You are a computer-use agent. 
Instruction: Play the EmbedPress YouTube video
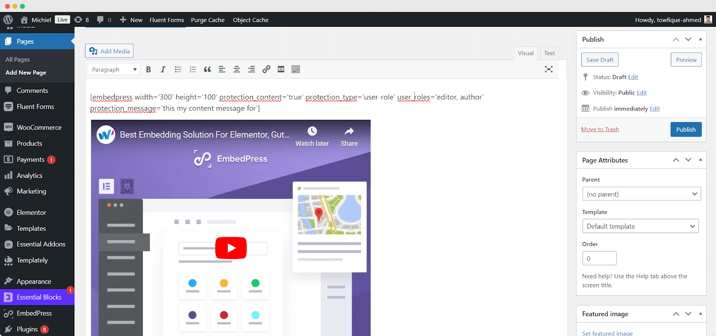click(231, 248)
